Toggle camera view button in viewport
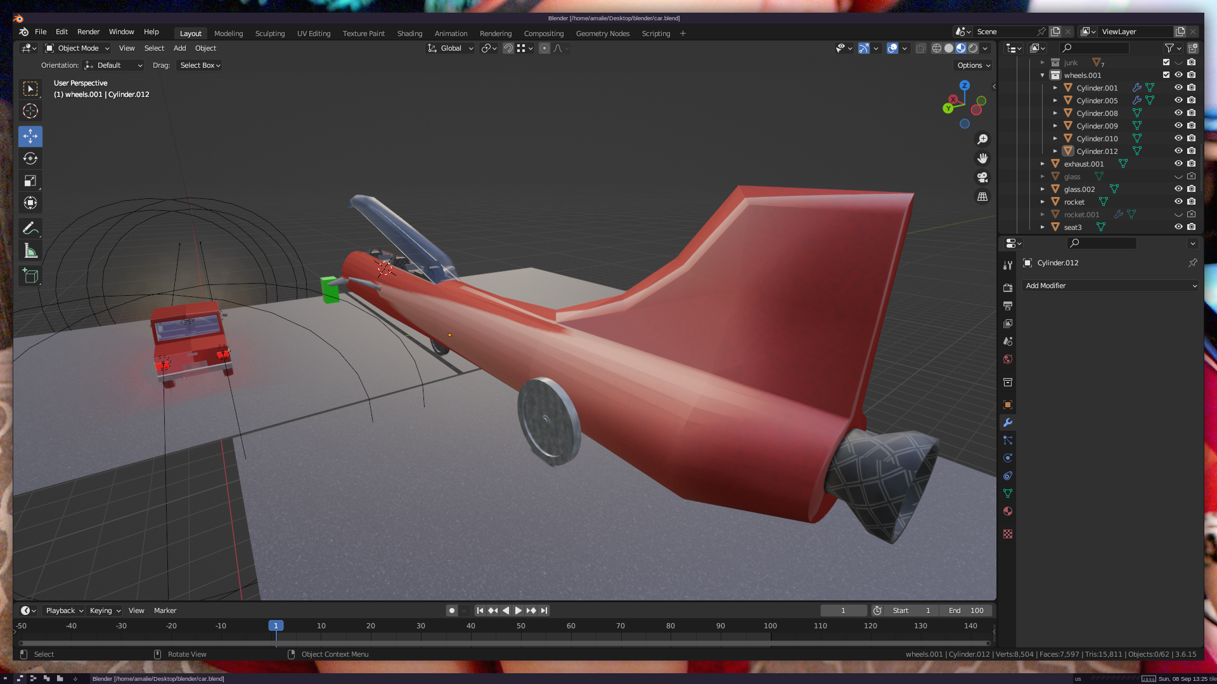 click(x=982, y=178)
